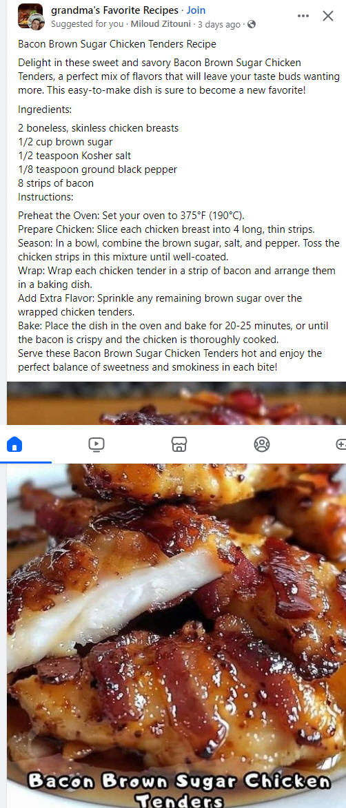Click the 'Bacon Brown Sugar Chicken Tenders Recipe' post title
This screenshot has height=808, width=346.
point(117,44)
